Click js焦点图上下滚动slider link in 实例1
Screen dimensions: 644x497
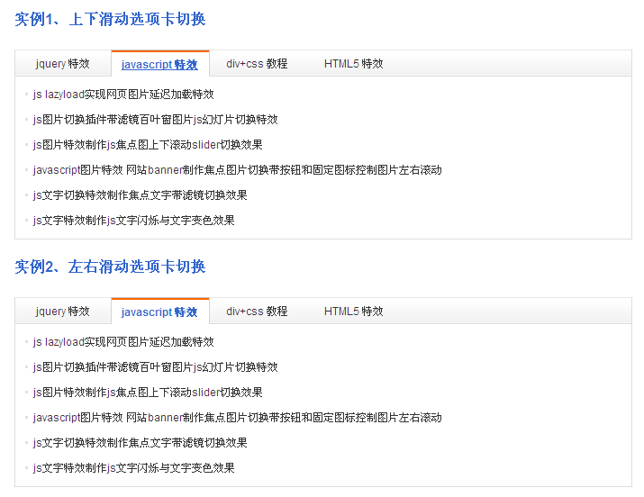(x=148, y=145)
